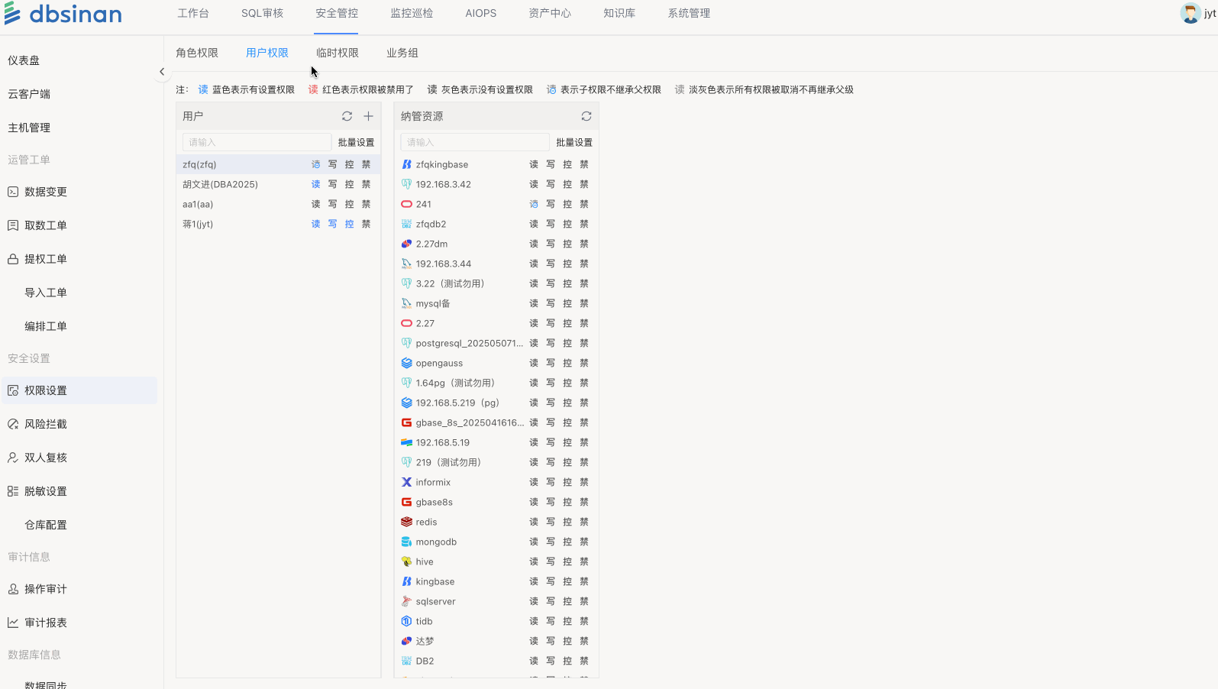The height and width of the screenshot is (689, 1218).
Task: Open SQL审核 top menu
Action: tap(262, 13)
